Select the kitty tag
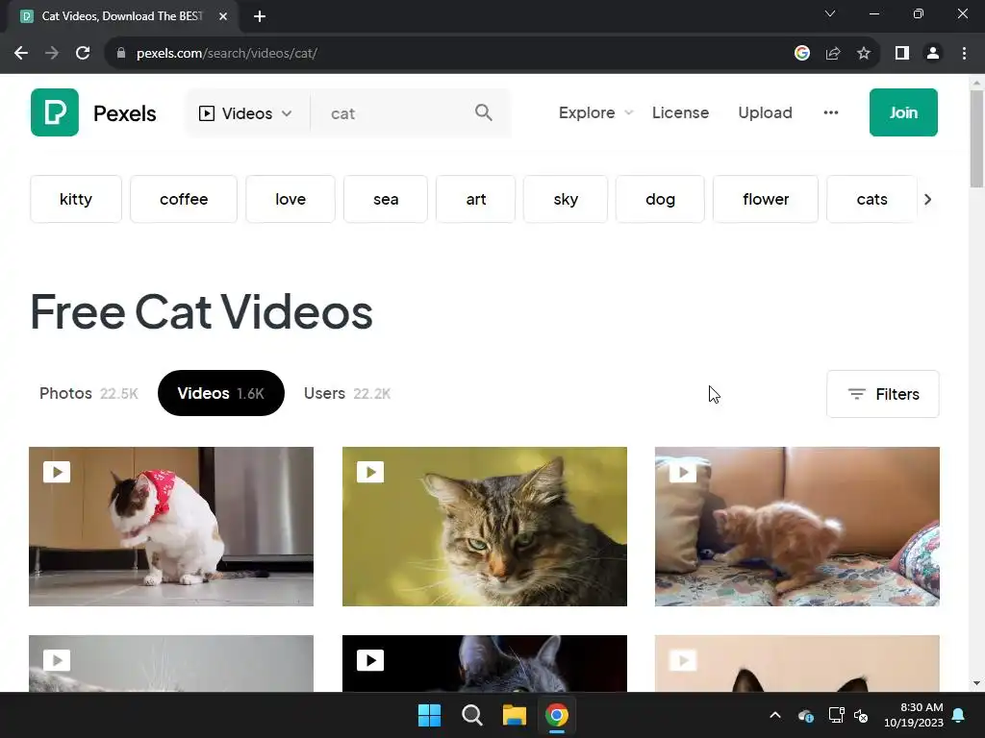 pyautogui.click(x=76, y=199)
